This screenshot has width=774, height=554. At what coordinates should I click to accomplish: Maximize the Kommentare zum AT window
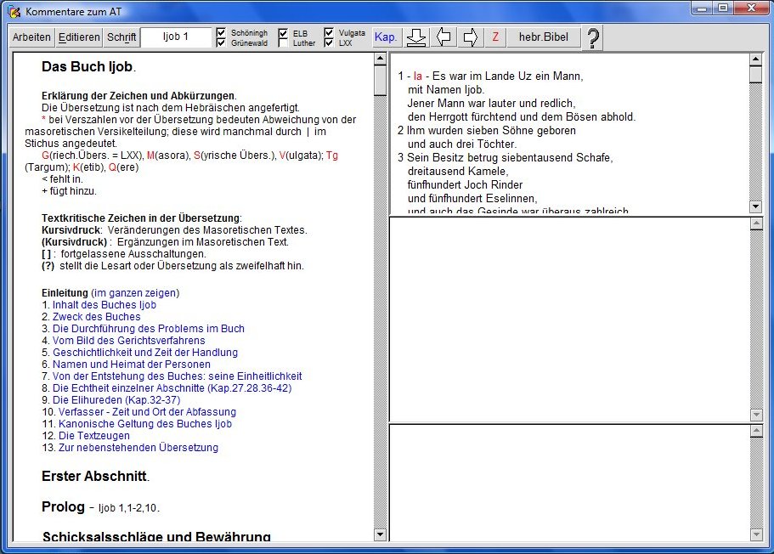pos(723,8)
